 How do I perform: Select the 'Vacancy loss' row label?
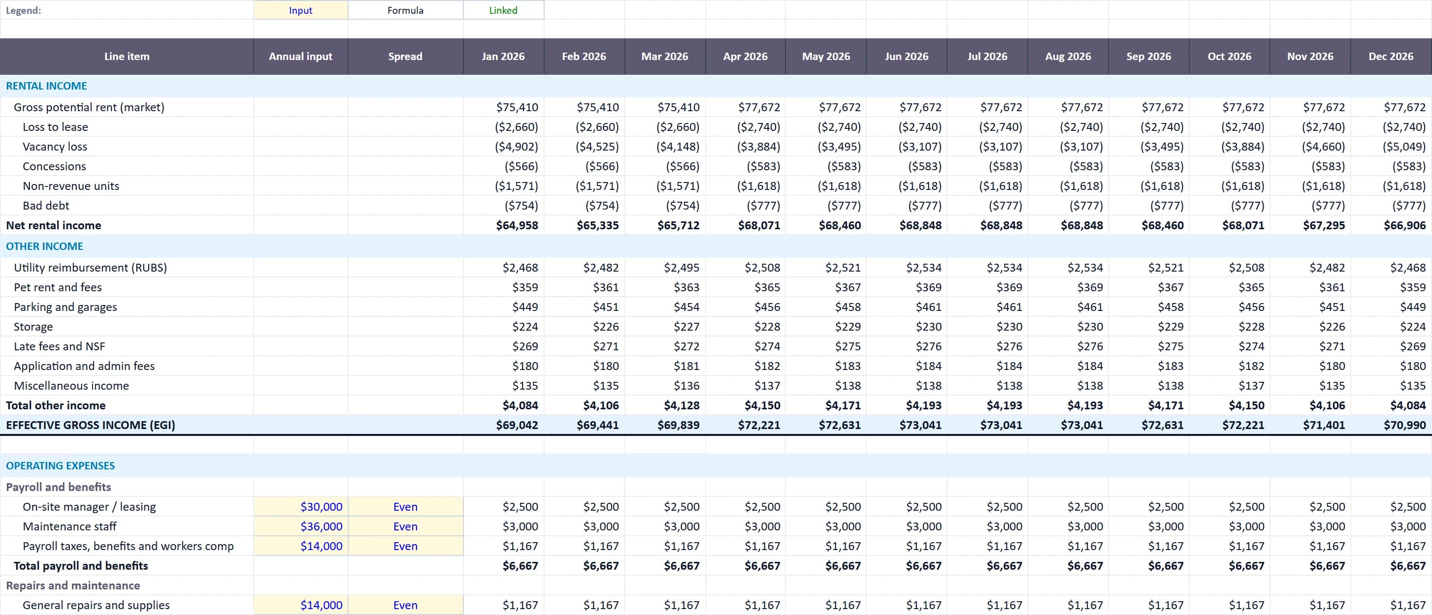55,147
